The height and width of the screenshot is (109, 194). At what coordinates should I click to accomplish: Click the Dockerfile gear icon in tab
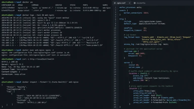click(x=135, y=3)
